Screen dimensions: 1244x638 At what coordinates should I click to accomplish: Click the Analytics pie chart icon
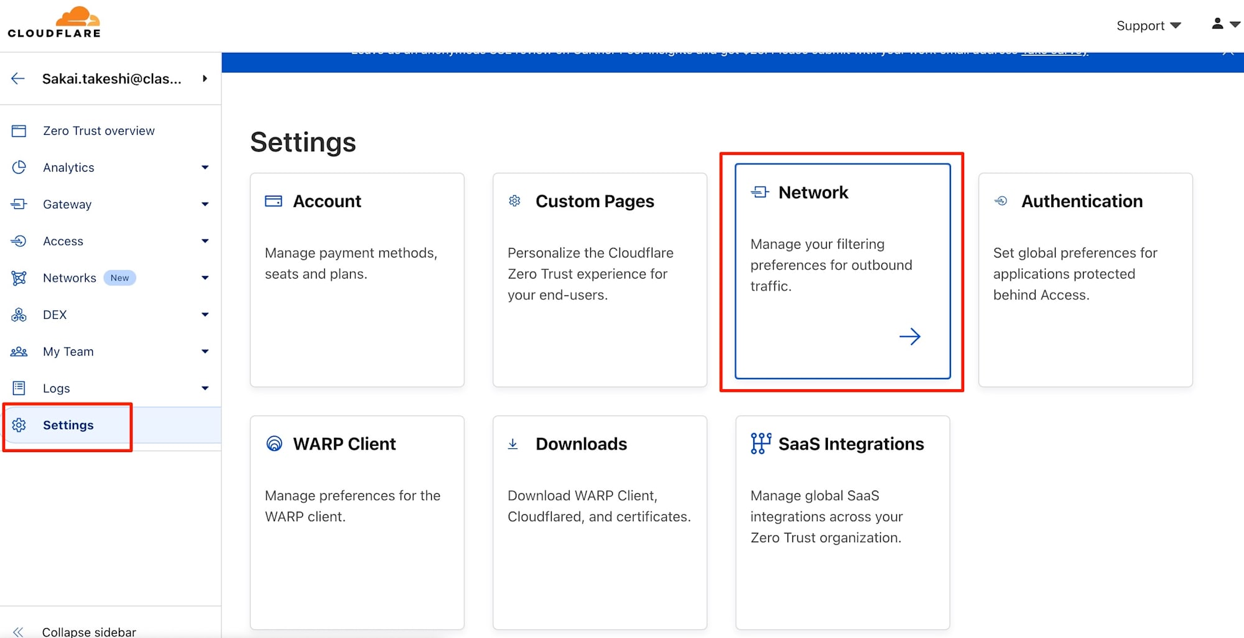pyautogui.click(x=19, y=167)
